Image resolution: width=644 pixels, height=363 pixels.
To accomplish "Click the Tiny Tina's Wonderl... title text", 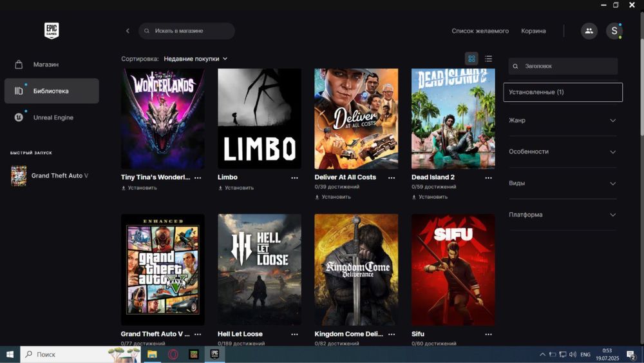I will pos(156,177).
